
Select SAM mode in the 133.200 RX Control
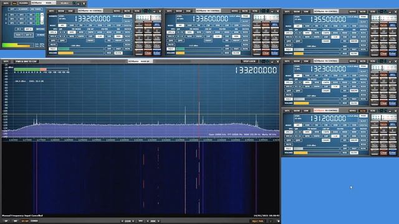(x=72, y=26)
